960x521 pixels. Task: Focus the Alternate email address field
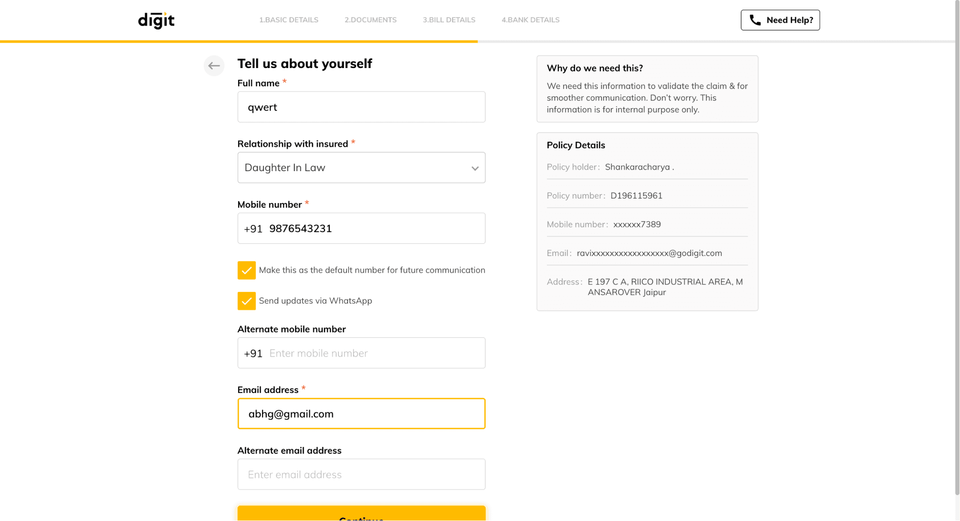click(x=361, y=474)
